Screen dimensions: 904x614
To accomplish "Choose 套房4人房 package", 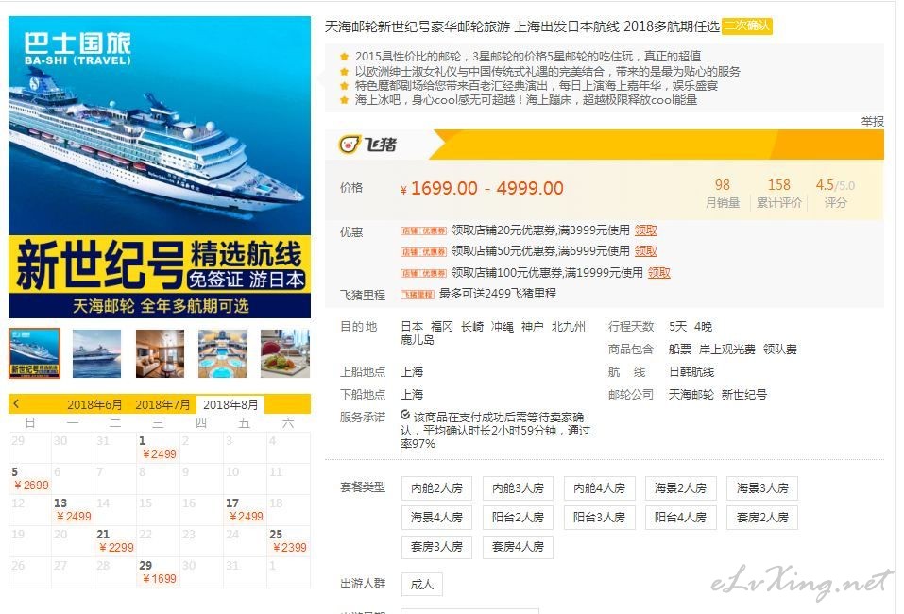I will pos(518,547).
